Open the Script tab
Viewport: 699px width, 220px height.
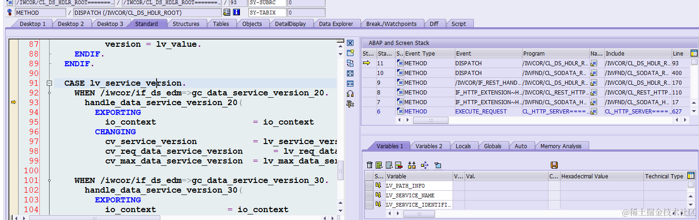click(x=459, y=24)
